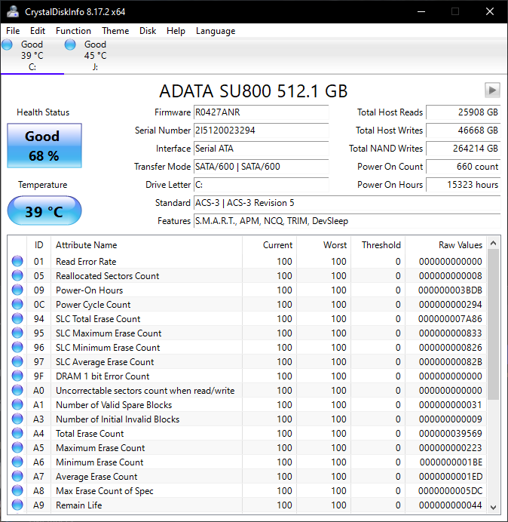This screenshot has height=522, width=508.
Task: Click the Serial Number field
Action: pos(261,130)
